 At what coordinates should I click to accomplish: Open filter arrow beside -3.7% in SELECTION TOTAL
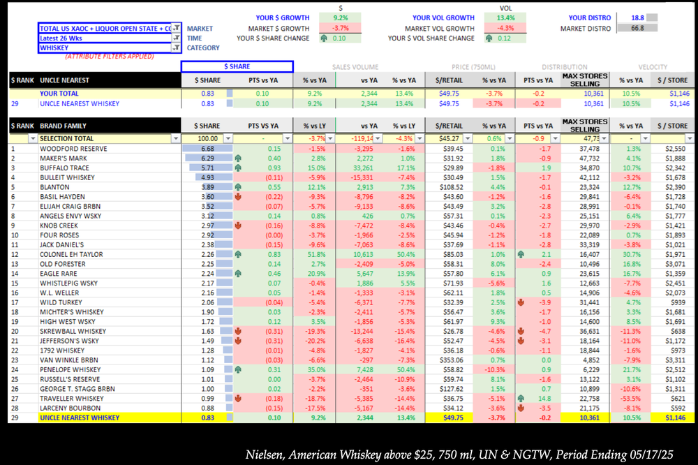pos(330,138)
